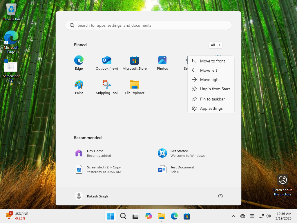Open File Explorer from pinned apps
The image size is (297, 223).
pos(135,87)
